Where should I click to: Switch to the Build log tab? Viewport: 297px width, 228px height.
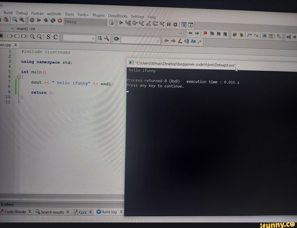pos(106,212)
